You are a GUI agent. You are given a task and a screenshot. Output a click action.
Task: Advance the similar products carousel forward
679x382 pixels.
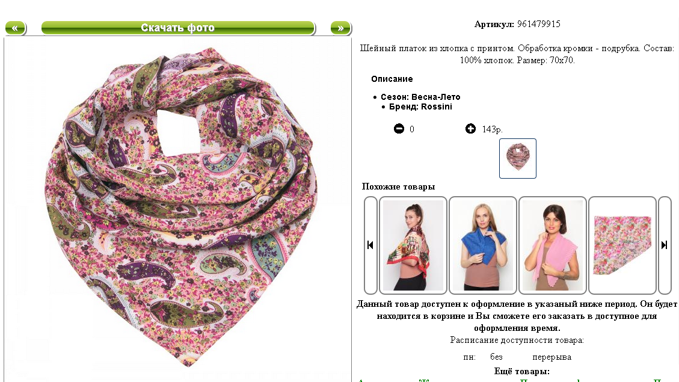coord(665,245)
